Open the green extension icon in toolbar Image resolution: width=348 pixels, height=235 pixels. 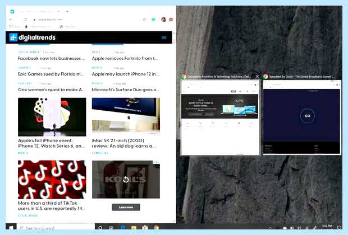point(154,20)
